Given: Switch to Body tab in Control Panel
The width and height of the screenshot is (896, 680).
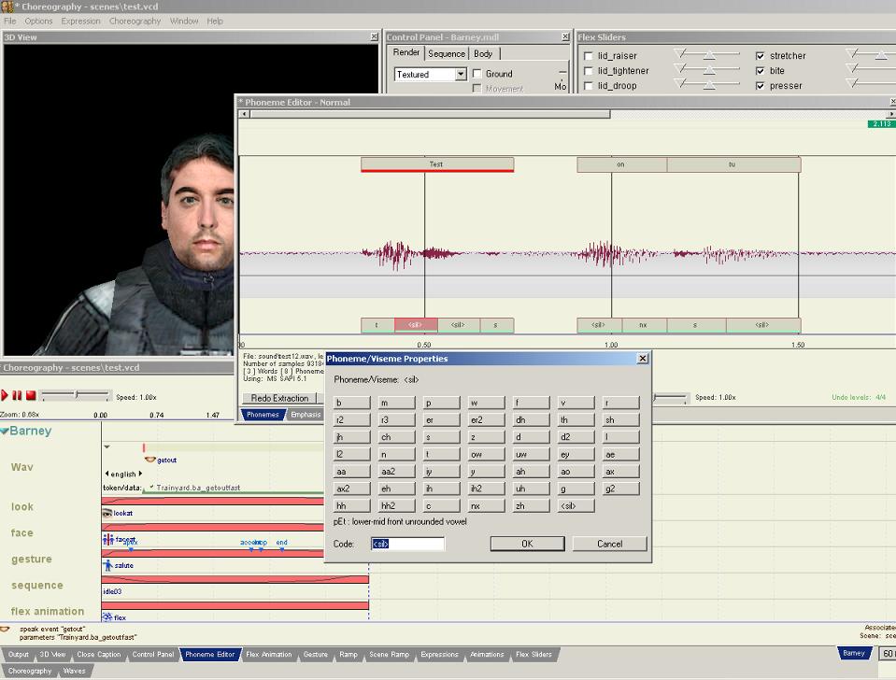Looking at the screenshot, I should pos(483,54).
